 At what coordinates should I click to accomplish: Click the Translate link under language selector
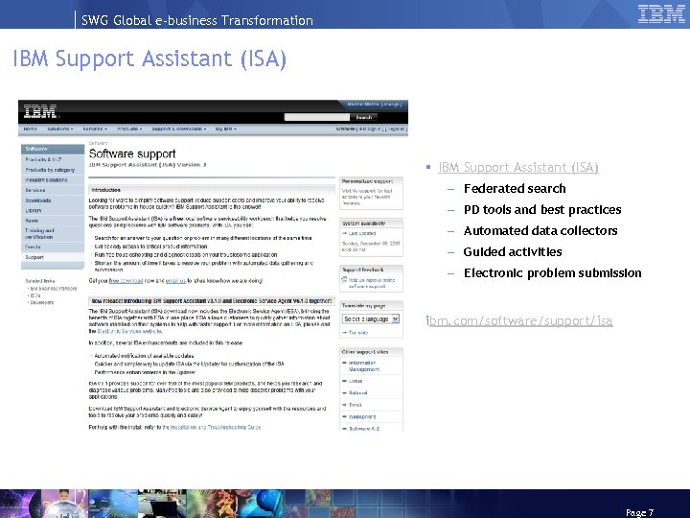tap(357, 333)
